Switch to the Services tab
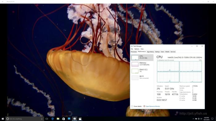 (173, 52)
